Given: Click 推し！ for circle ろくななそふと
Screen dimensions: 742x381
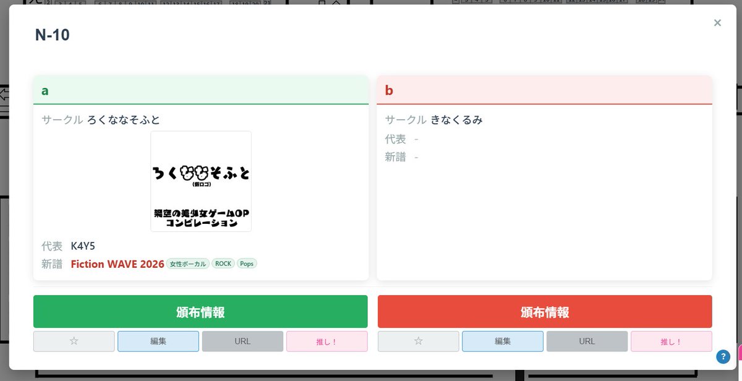Looking at the screenshot, I should pos(327,341).
